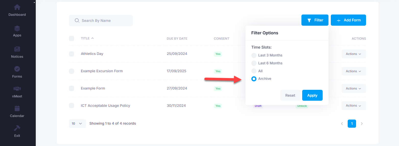Image resolution: width=399 pixels, height=146 pixels.
Task: Open Actions dropdown for ICT Acceptable Usage Policy
Action: coord(354,106)
